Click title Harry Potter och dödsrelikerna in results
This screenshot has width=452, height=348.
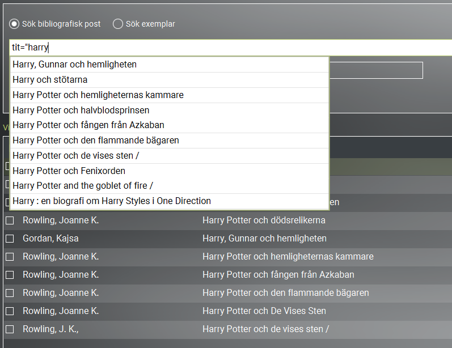(x=264, y=220)
